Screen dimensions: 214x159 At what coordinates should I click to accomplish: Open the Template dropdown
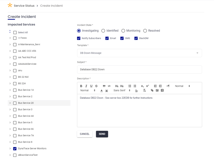(139, 53)
